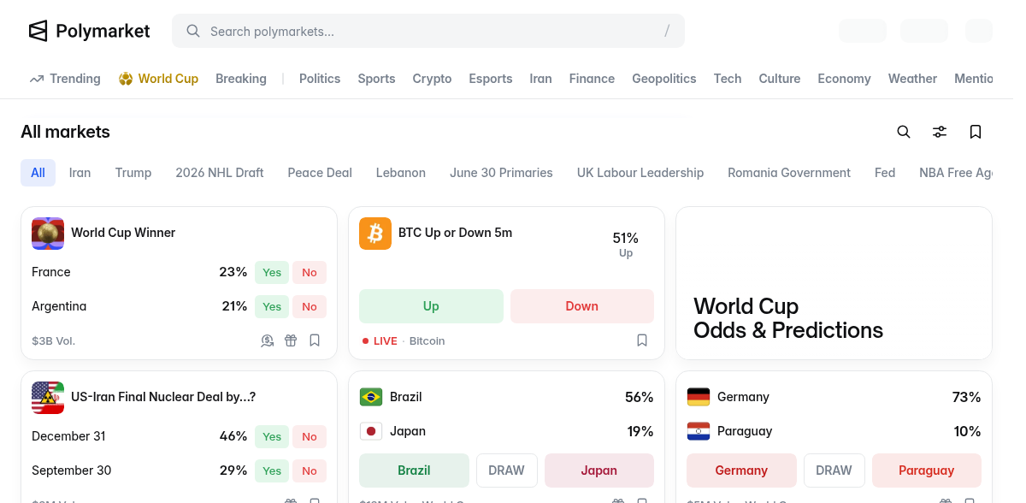Open the Finance category
The width and height of the screenshot is (1026, 503).
tap(592, 79)
